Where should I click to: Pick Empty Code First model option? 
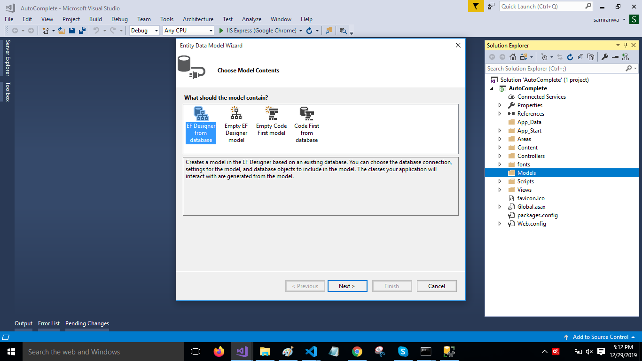point(271,121)
